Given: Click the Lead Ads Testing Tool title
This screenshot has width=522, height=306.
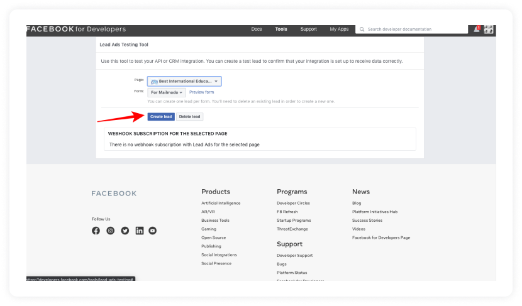Looking at the screenshot, I should (124, 45).
